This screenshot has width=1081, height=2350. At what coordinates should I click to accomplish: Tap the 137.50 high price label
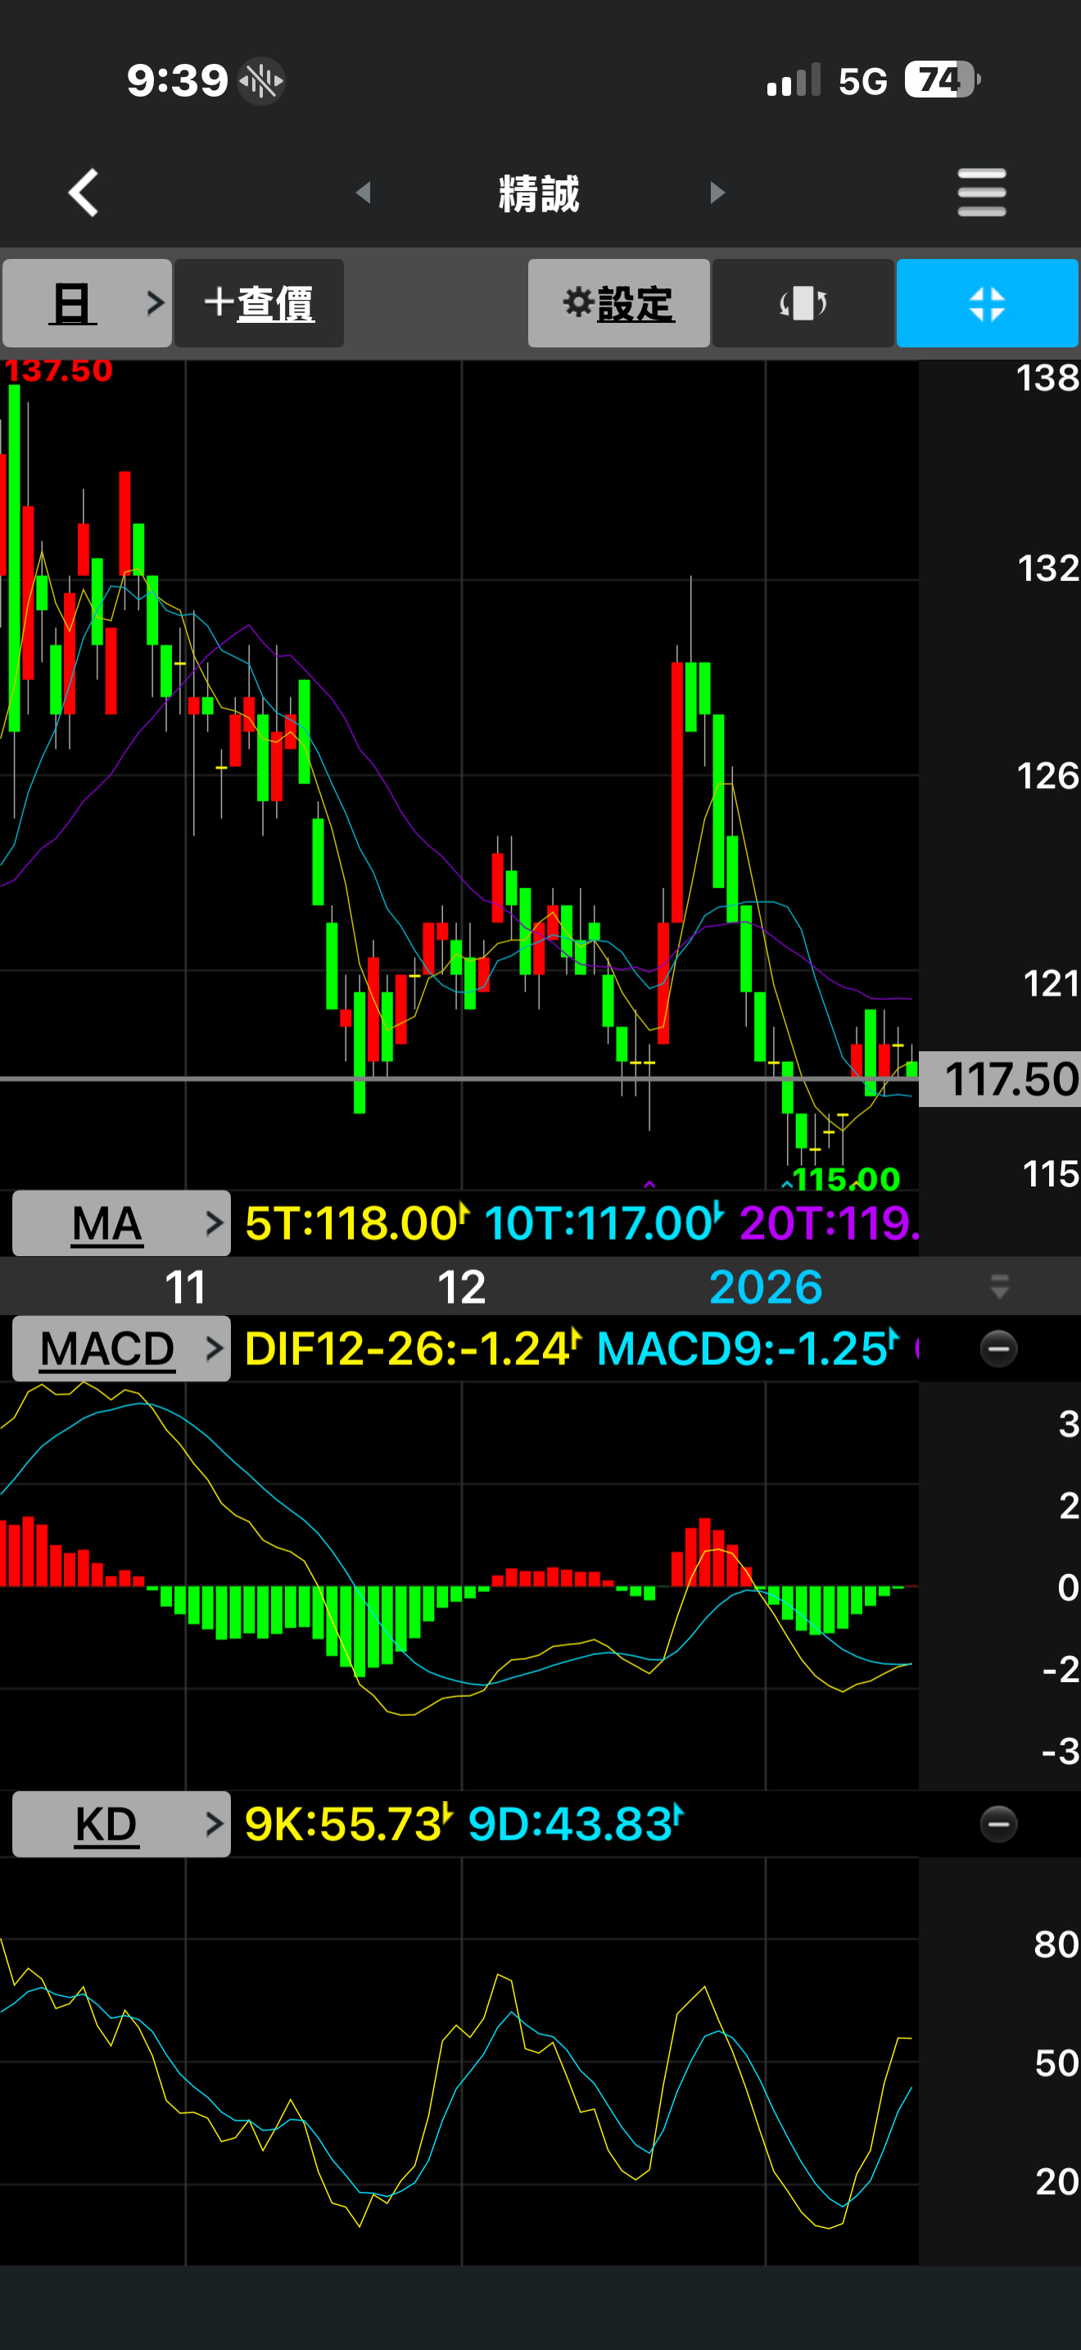pyautogui.click(x=57, y=370)
